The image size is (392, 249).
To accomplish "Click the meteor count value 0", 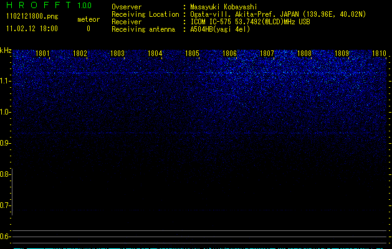I will pyautogui.click(x=88, y=29).
